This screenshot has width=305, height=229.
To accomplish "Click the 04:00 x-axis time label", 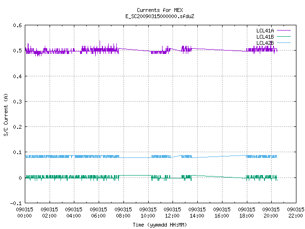I will [x=73, y=216].
